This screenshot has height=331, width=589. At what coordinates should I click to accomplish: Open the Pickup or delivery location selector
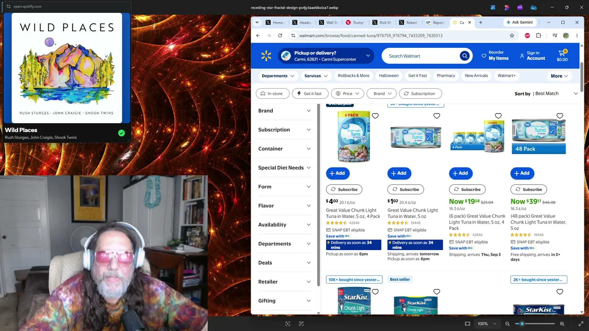(325, 56)
